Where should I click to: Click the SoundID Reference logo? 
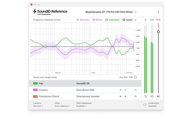50,12
